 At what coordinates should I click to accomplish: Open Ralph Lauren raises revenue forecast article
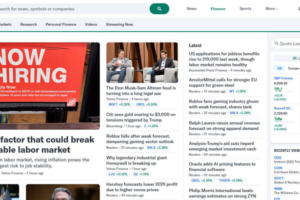coord(224,126)
